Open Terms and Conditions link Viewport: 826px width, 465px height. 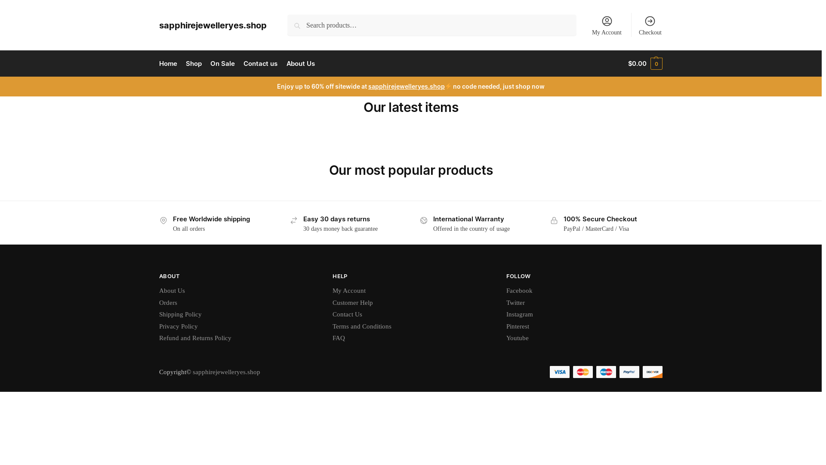click(362, 326)
